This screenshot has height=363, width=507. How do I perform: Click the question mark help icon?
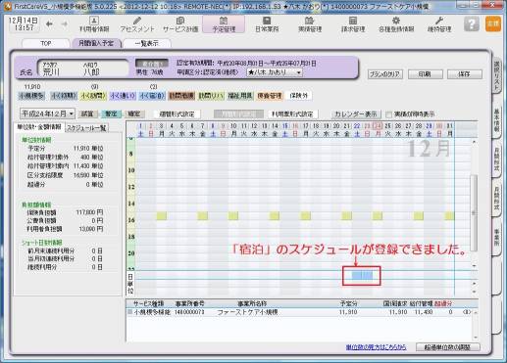tap(472, 24)
